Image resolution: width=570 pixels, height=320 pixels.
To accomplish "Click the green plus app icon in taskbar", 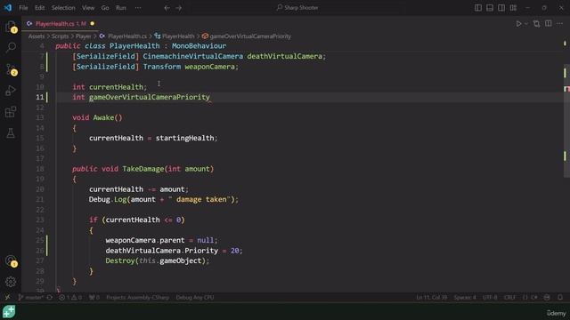I will click(x=9, y=312).
